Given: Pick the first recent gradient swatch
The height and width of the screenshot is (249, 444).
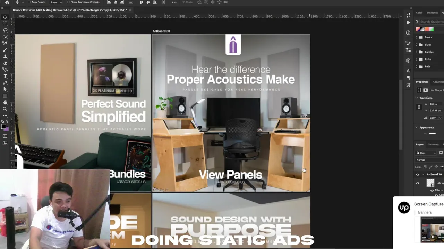Looking at the screenshot, I should (418, 29).
